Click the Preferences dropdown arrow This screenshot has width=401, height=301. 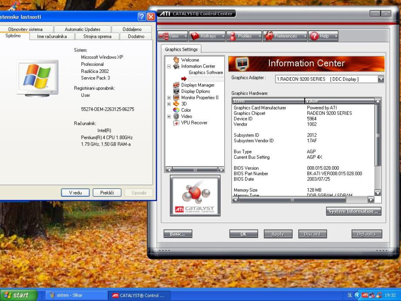(x=305, y=36)
